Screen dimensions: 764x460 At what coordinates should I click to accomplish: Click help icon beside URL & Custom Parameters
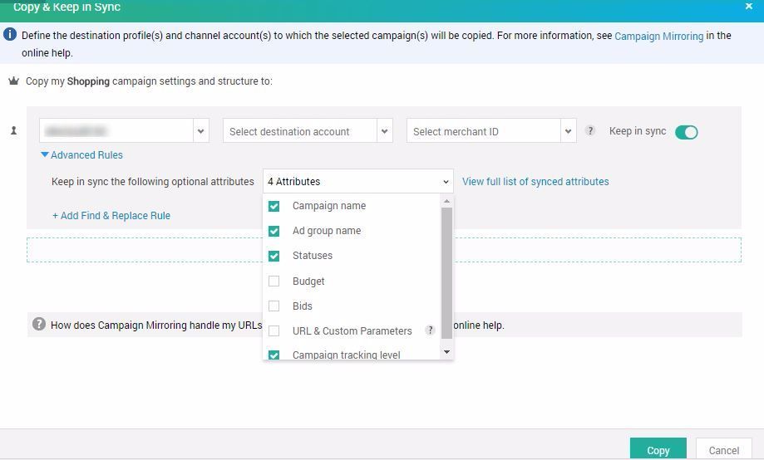point(430,330)
